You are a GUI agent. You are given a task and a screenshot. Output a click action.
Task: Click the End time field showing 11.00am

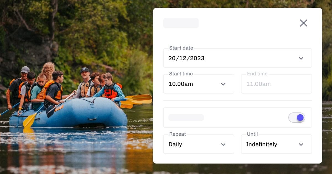(276, 84)
